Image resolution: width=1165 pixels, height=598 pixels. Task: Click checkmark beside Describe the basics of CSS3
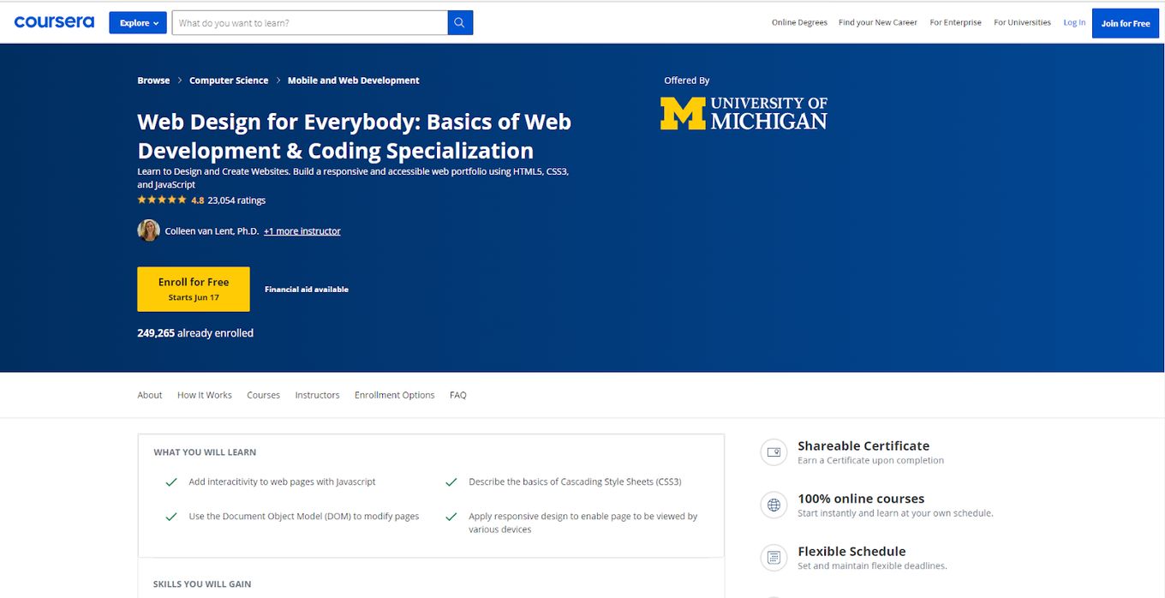451,482
